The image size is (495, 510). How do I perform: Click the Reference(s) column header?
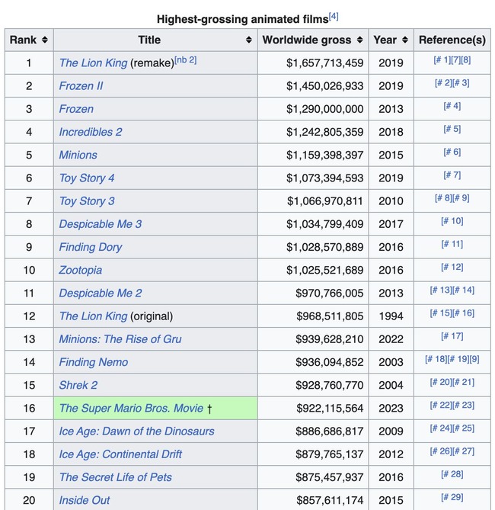[452, 40]
